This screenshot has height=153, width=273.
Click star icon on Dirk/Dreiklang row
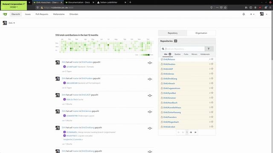click(x=212, y=78)
